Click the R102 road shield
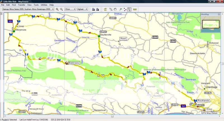This screenshot has height=121, width=224. 22,112
